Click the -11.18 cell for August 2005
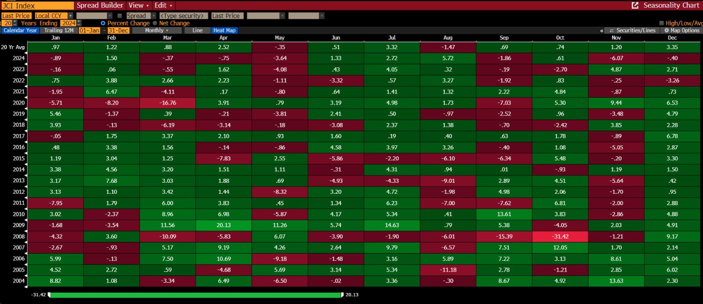The image size is (703, 304). [448, 270]
